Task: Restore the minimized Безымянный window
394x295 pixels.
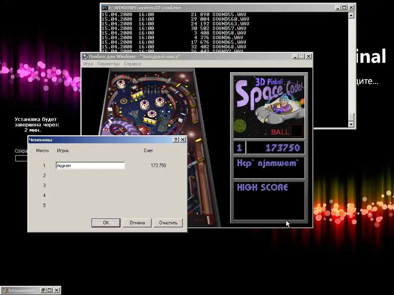Action: click(43, 290)
